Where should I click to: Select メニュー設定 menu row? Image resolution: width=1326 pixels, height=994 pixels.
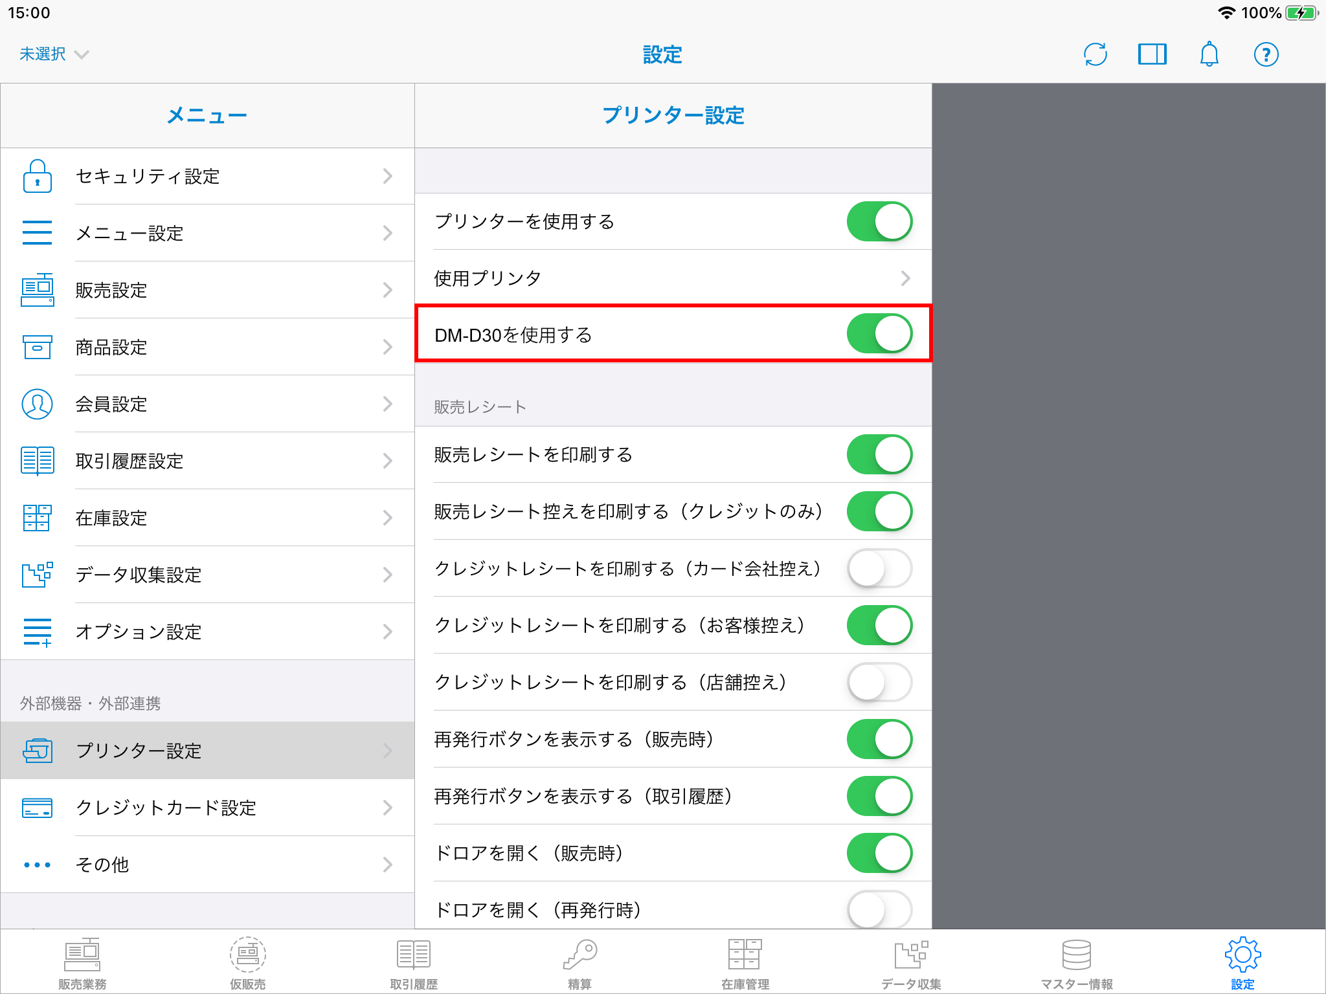point(207,233)
